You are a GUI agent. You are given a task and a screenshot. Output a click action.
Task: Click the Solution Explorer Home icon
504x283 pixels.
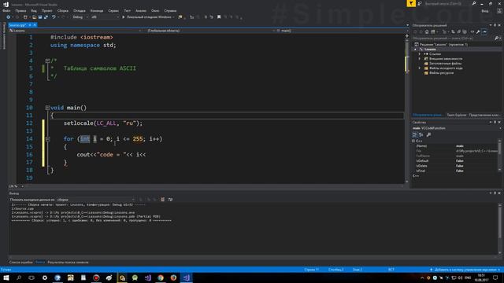click(427, 31)
